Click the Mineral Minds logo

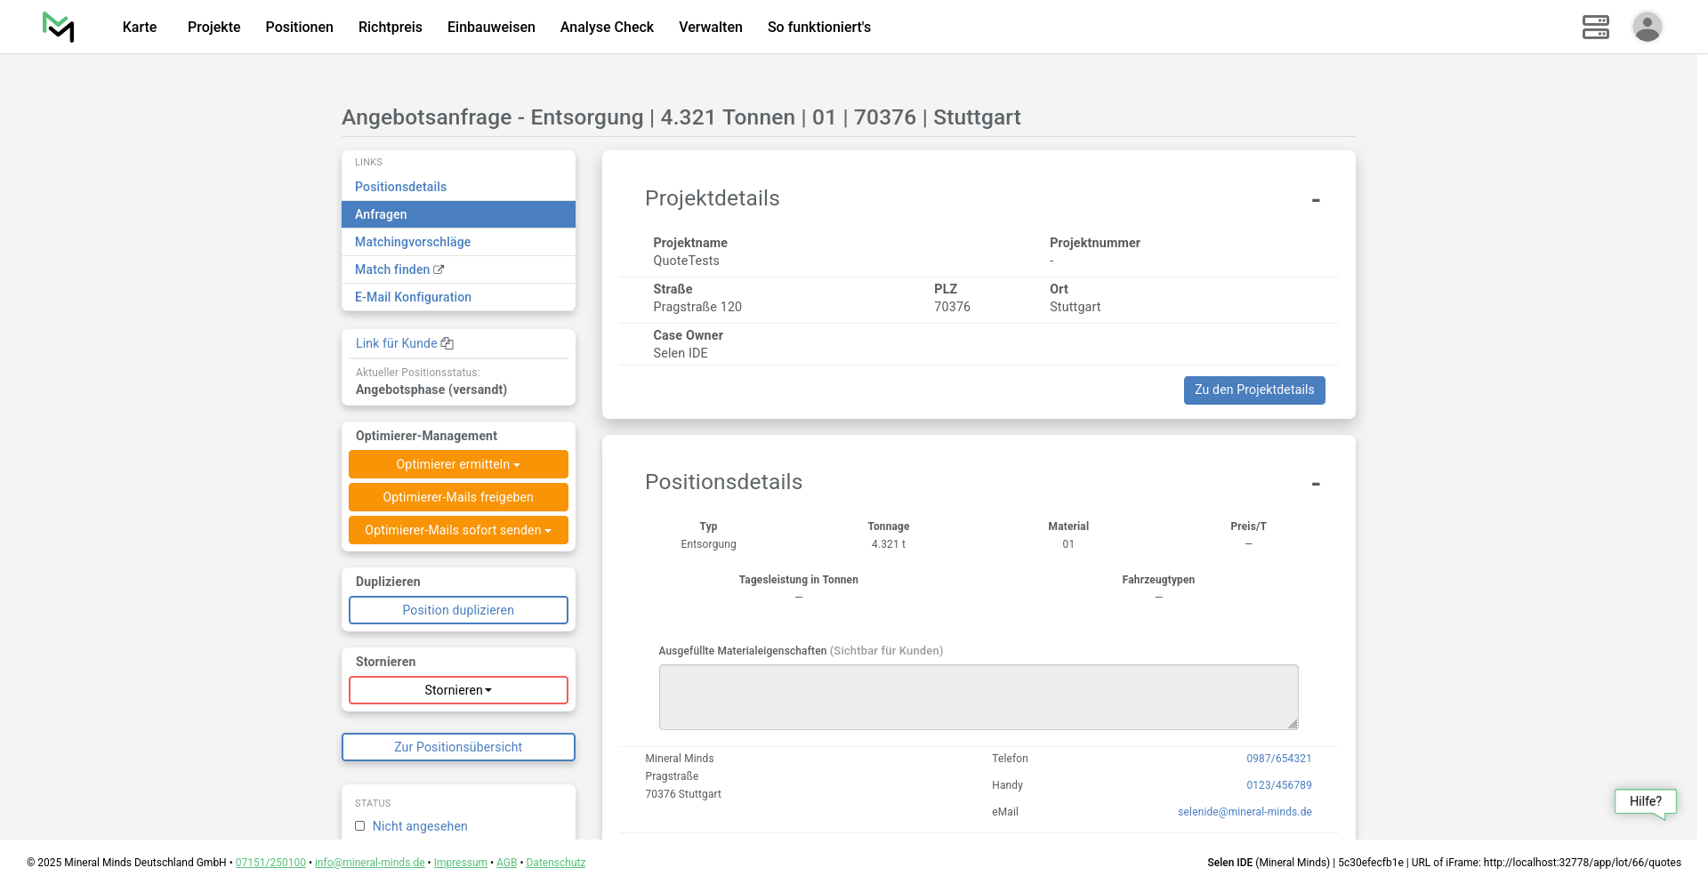pyautogui.click(x=59, y=27)
